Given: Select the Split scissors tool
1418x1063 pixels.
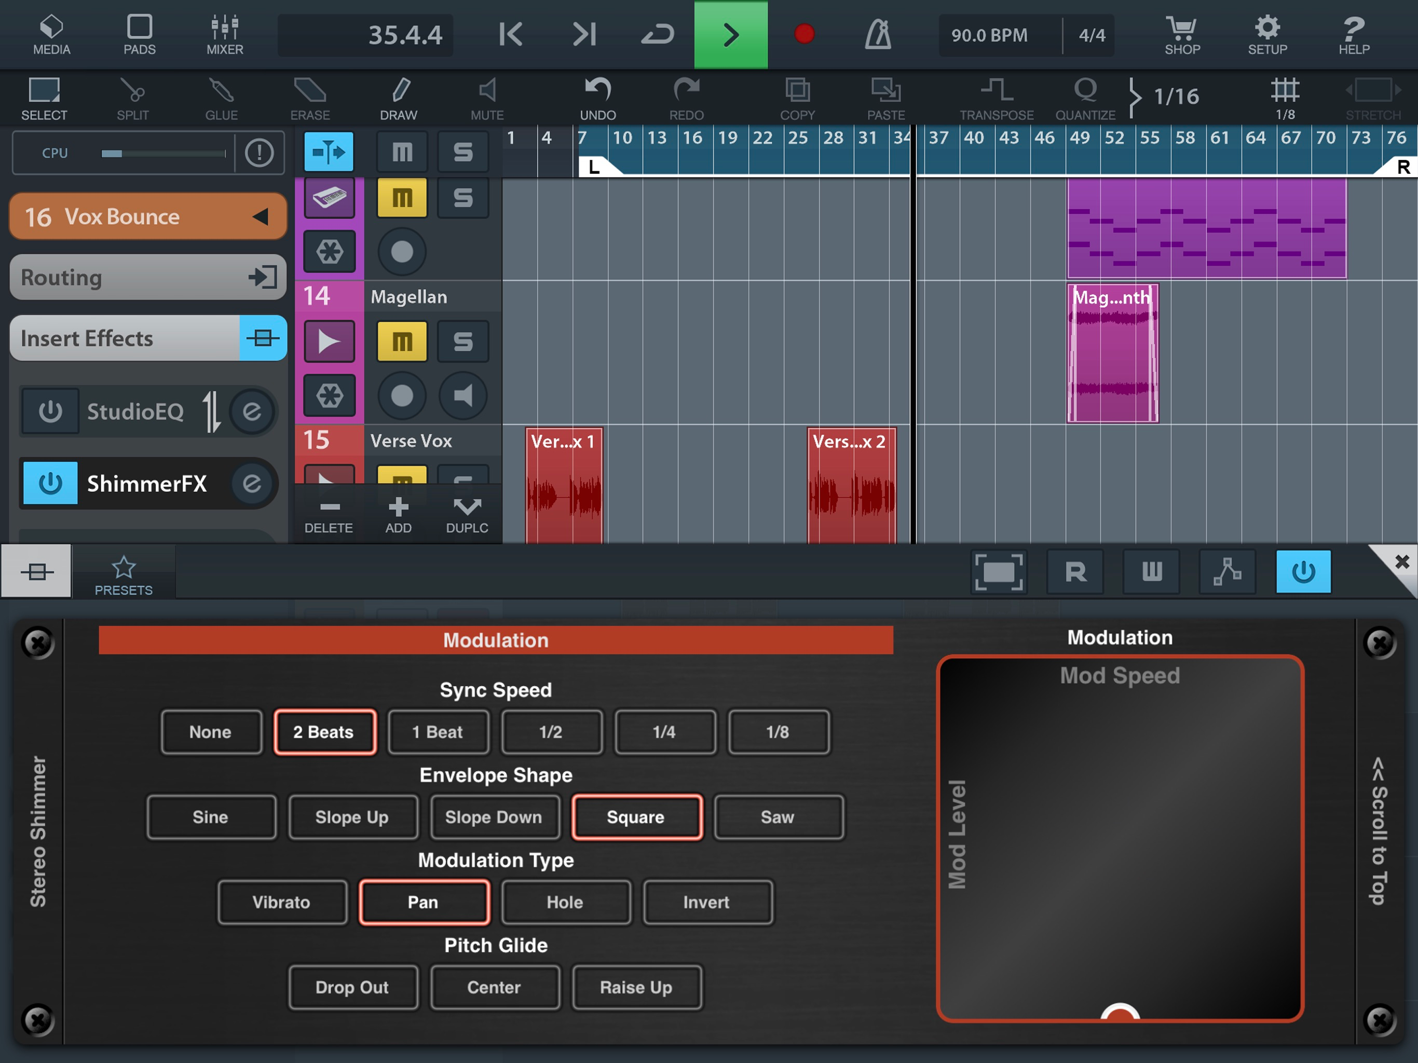Looking at the screenshot, I should click(133, 98).
